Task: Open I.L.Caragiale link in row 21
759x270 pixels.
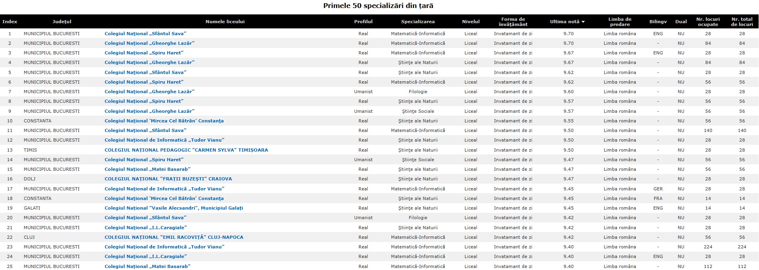Action: [146, 228]
